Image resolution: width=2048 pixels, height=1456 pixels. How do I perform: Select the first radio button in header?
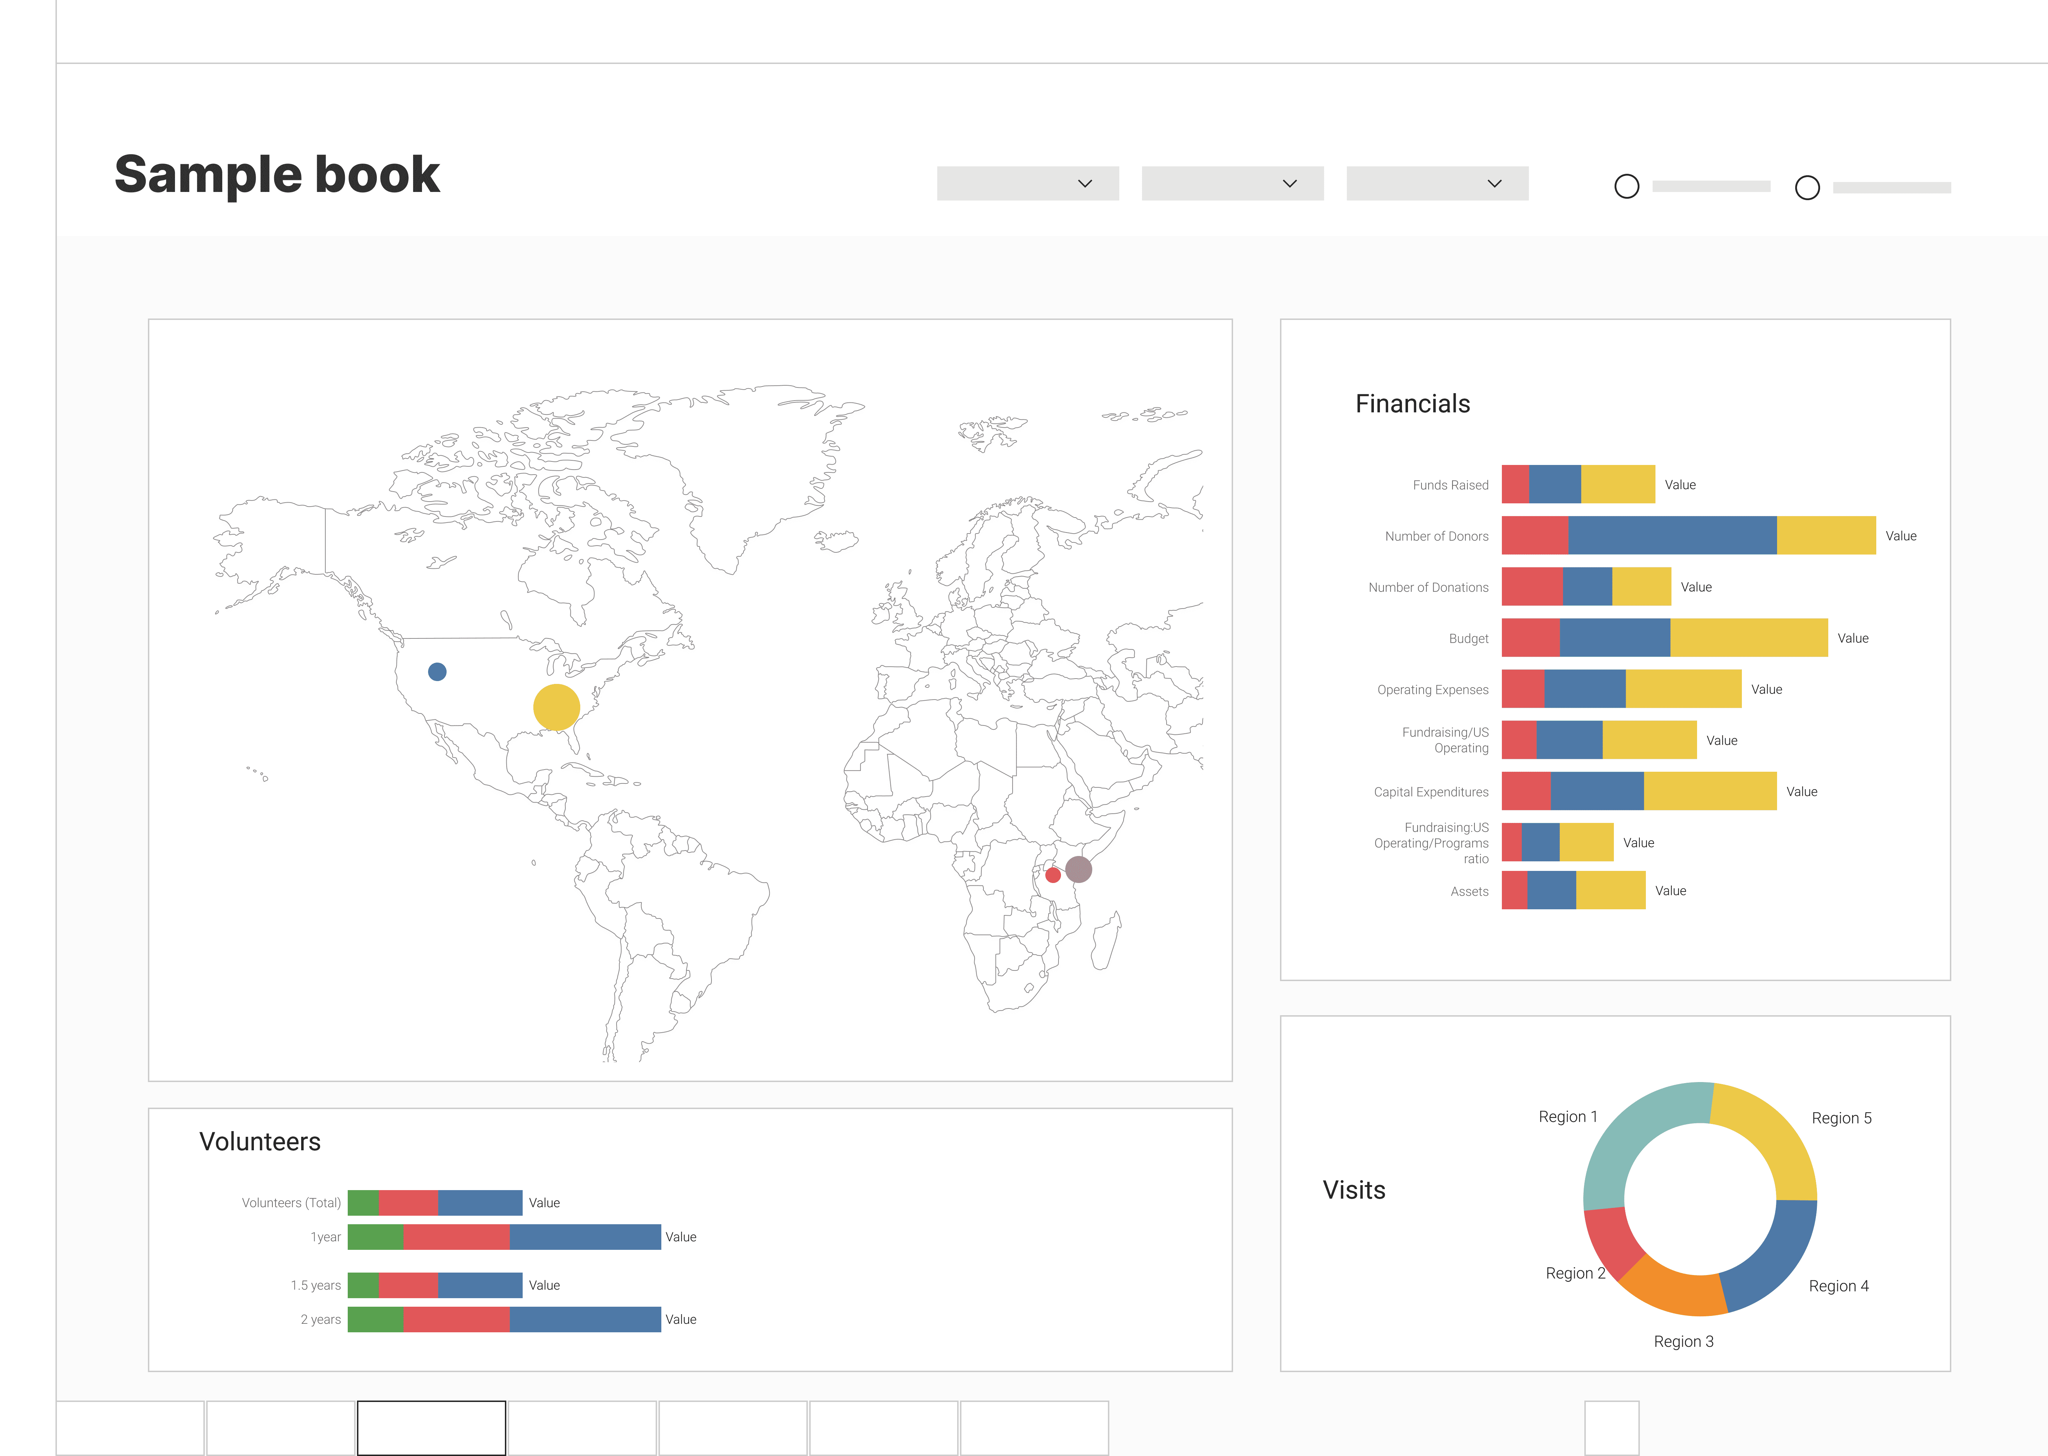1627,187
